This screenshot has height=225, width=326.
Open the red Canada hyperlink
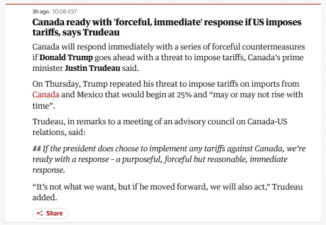tap(46, 94)
